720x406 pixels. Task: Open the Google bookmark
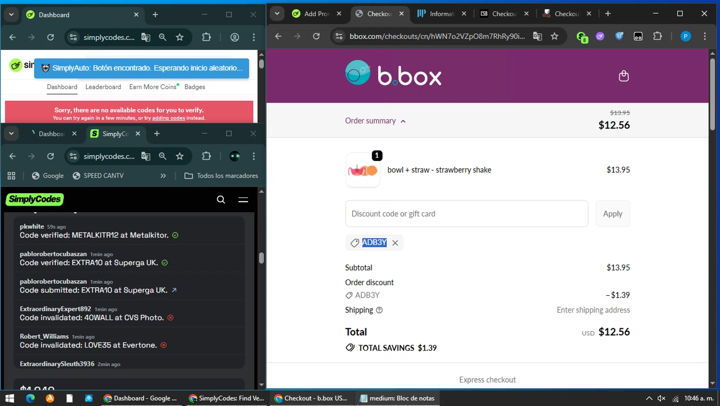48,176
